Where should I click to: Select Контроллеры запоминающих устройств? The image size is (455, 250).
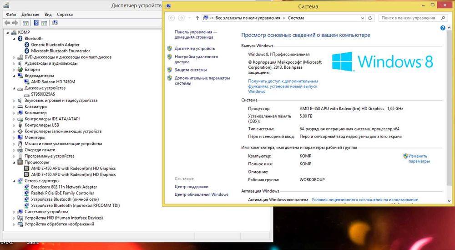pyautogui.click(x=63, y=131)
